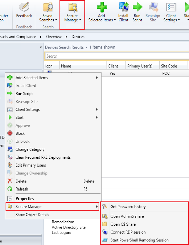Click the Secure Manage ribbon icon
Viewport: 189px width, 245px height.
(x=72, y=8)
